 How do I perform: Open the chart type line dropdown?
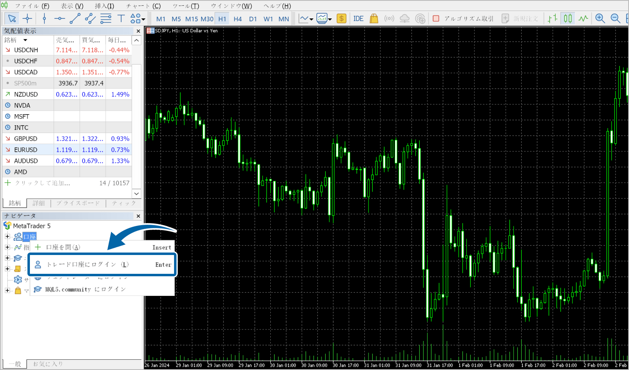tap(306, 18)
